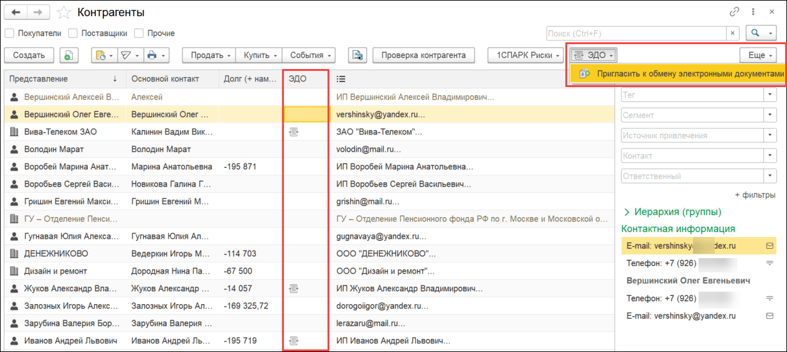Open the print icon dropdown
This screenshot has height=352, width=787.
click(x=156, y=55)
